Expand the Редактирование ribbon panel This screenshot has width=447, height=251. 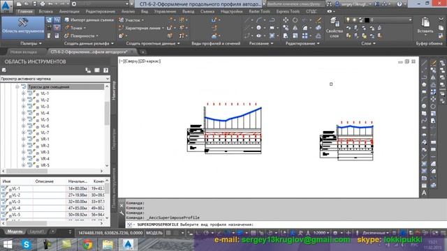[x=302, y=43]
